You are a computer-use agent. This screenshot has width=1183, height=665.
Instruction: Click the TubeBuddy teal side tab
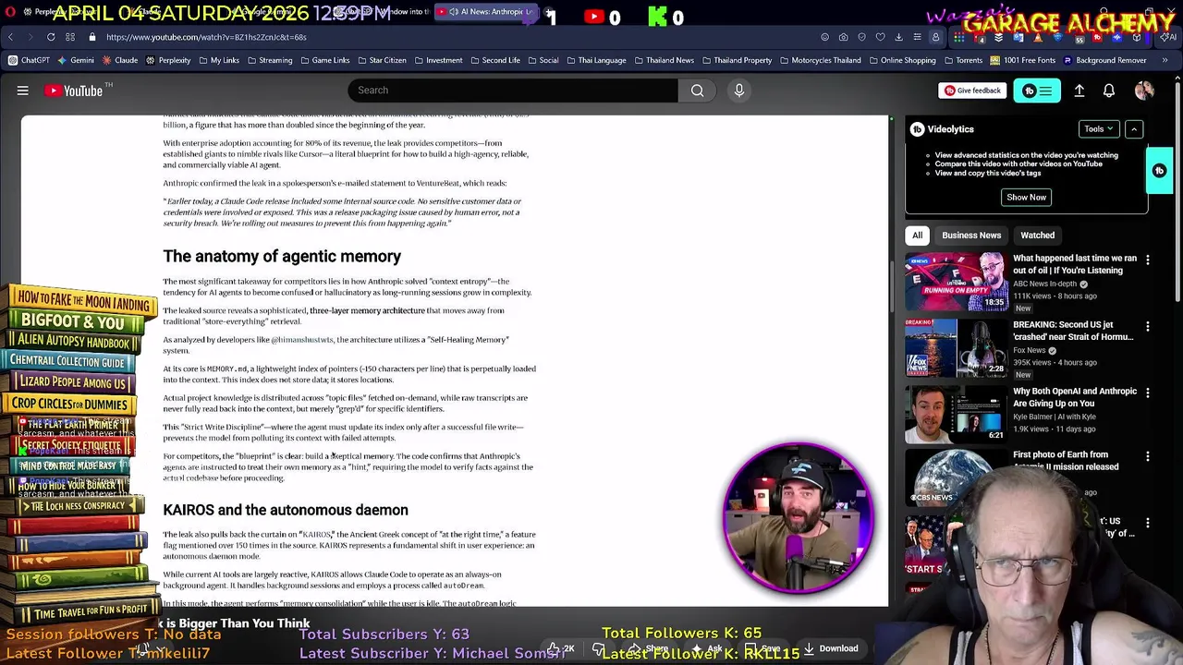tap(1160, 171)
